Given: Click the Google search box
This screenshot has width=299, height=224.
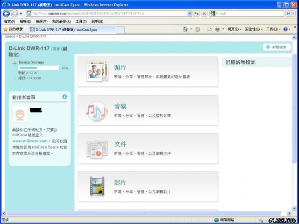Looking at the screenshot, I should click(249, 14).
